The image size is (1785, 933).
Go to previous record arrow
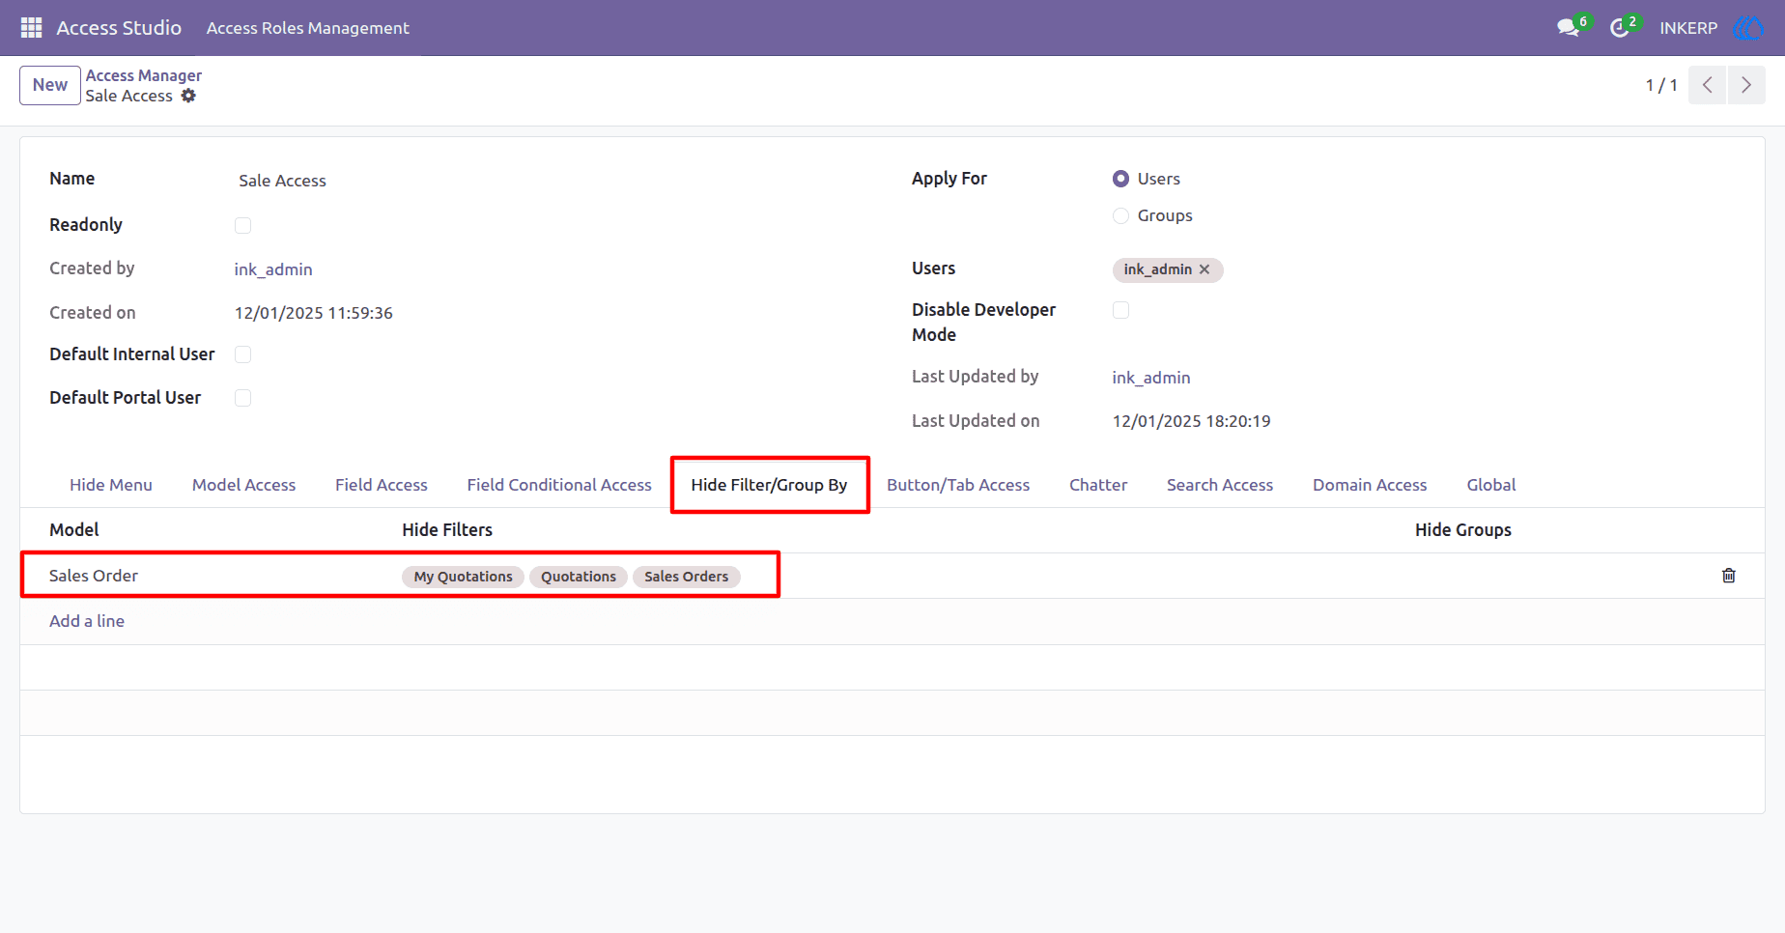[x=1708, y=85]
